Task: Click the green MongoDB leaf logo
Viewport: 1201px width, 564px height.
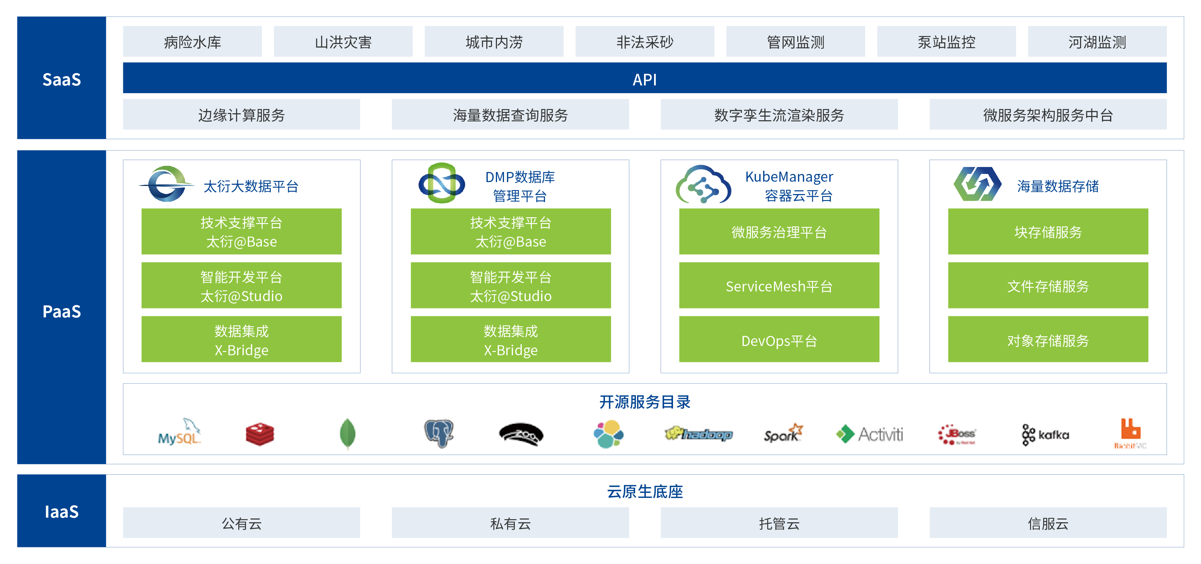Action: 347,433
